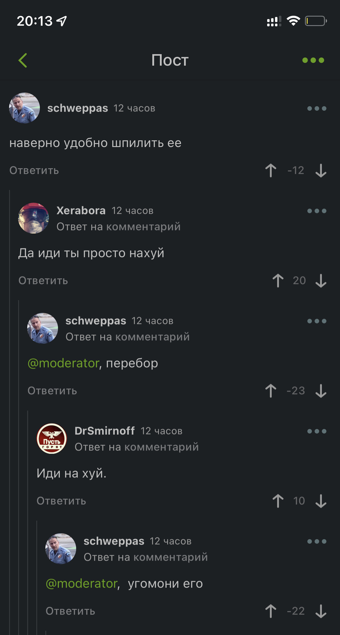The image size is (340, 635).
Task: Tap @moderator mention in 'угомони его' comment
Action: point(82,583)
